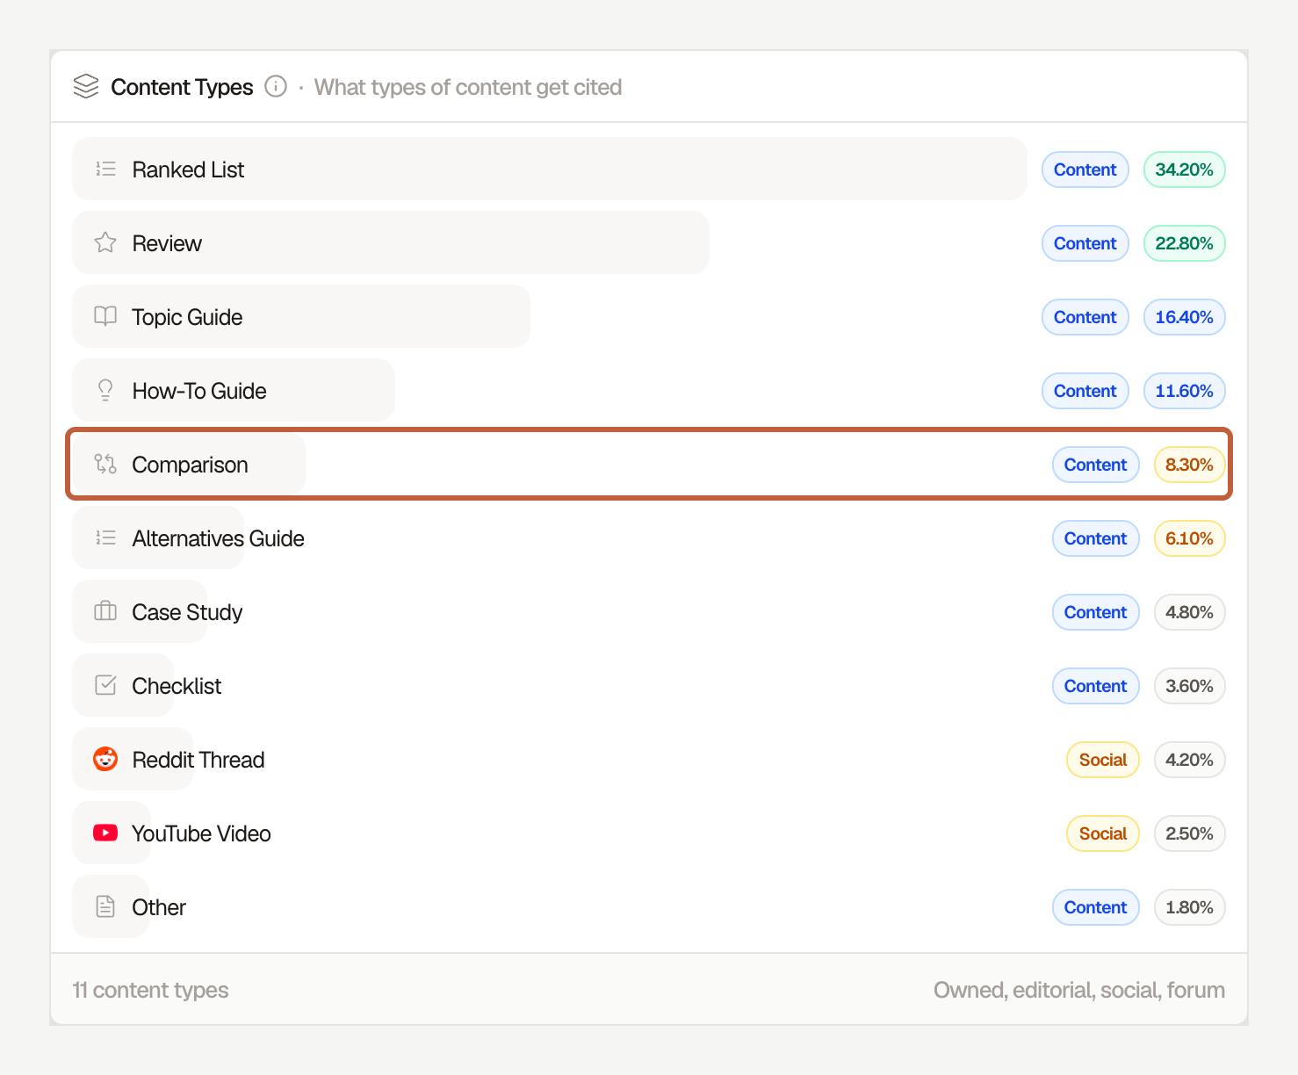Click the Reddit Thread logo icon

tap(105, 759)
